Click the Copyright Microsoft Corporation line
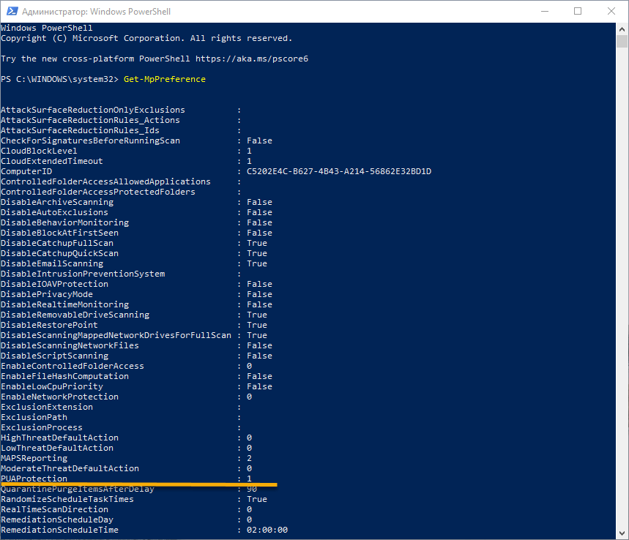The width and height of the screenshot is (629, 540). click(146, 39)
